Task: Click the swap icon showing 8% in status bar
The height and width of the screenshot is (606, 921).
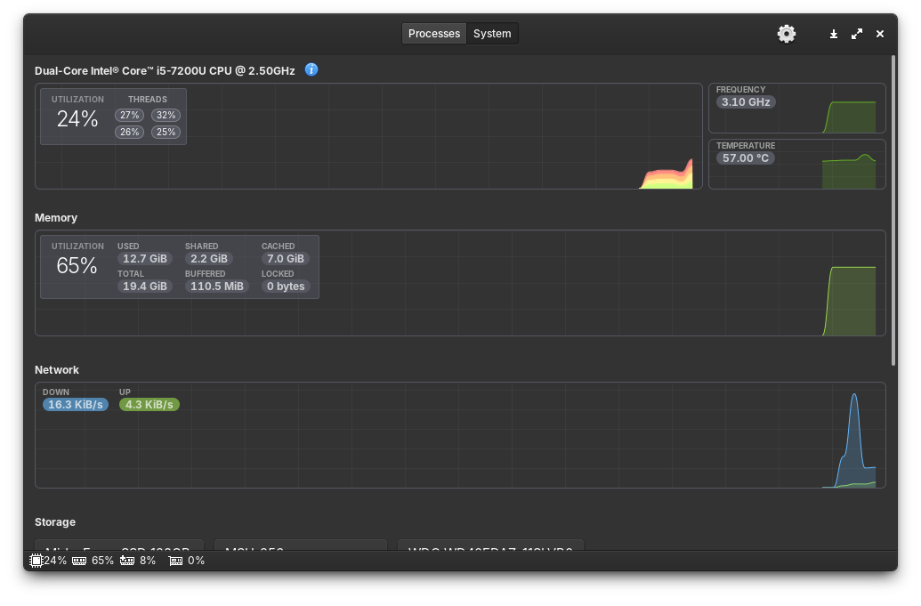Action: tap(127, 561)
